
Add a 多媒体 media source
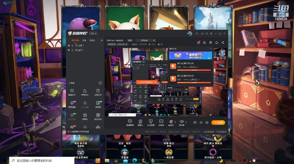coord(161,123)
